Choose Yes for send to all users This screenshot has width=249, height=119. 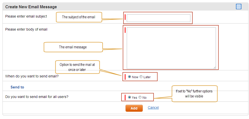tap(130, 97)
